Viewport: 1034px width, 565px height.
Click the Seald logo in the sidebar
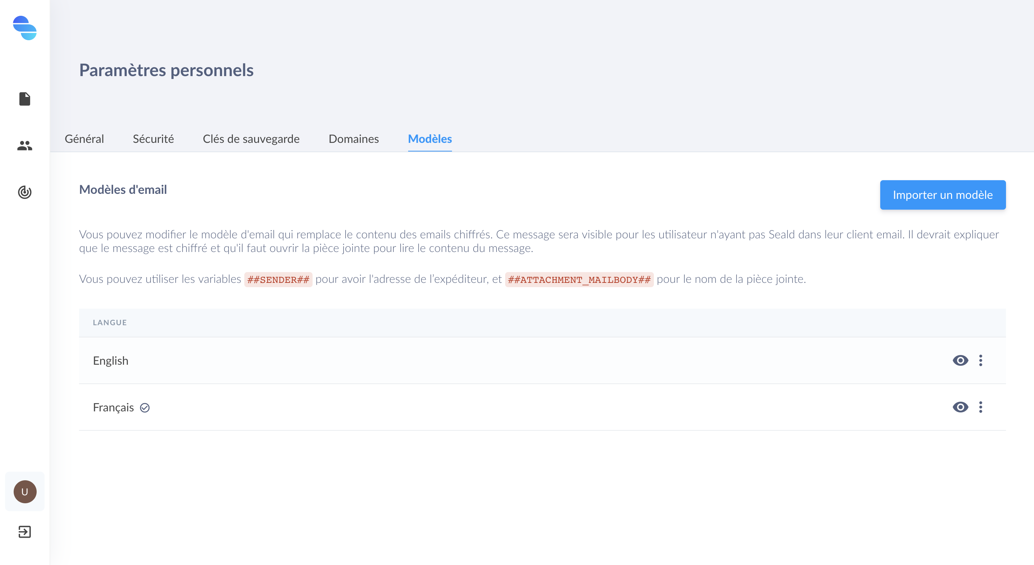pos(24,28)
